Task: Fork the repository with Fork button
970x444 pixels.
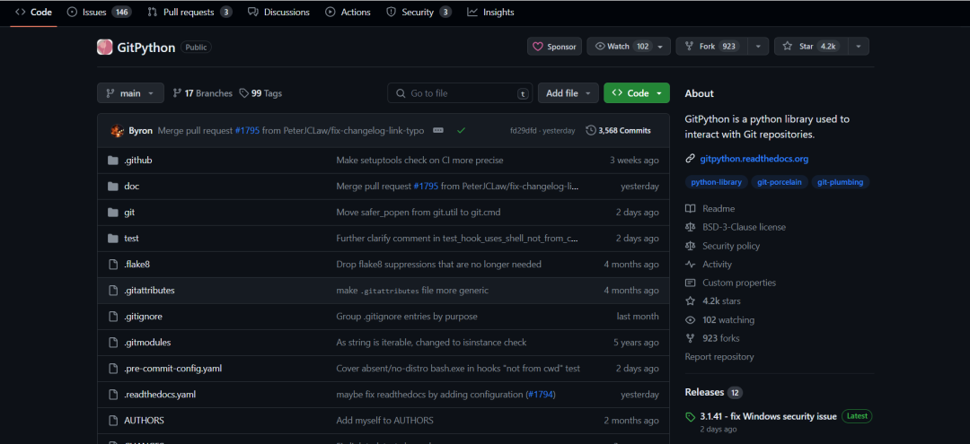Action: click(711, 47)
